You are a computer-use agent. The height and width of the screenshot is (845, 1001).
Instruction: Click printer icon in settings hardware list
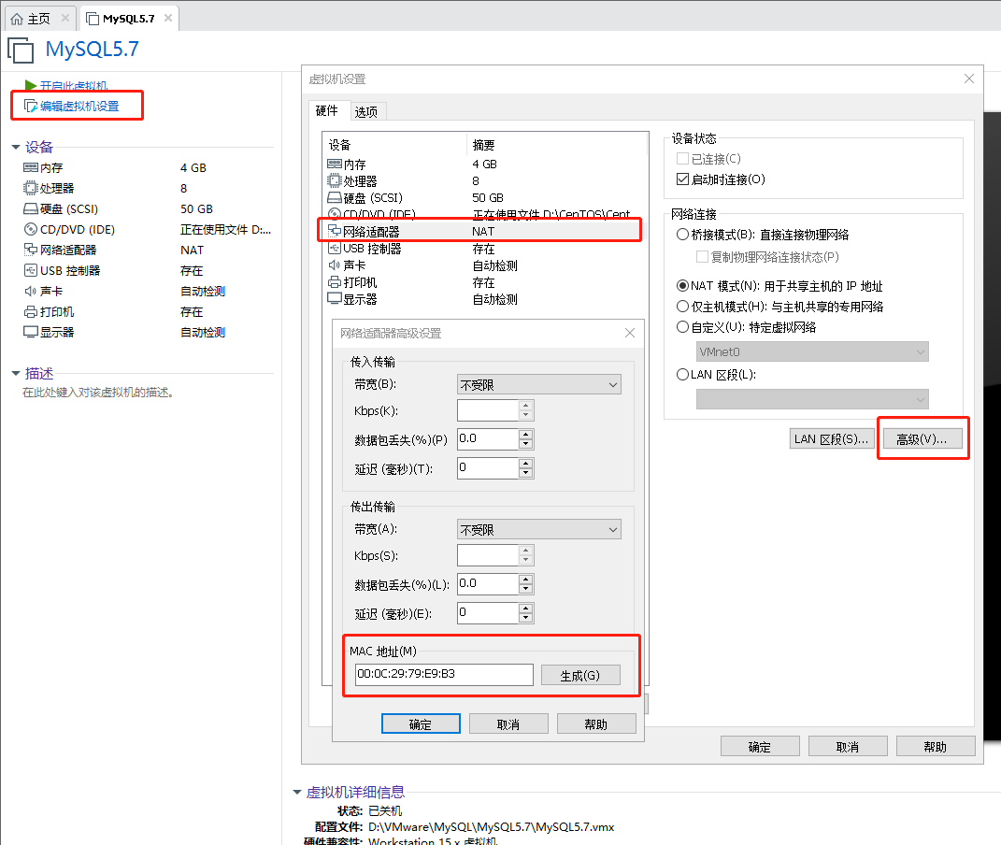pos(335,282)
